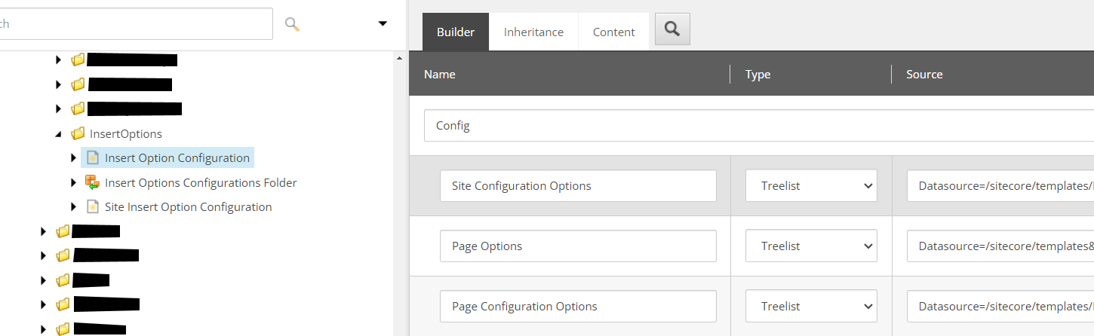The image size is (1094, 336).
Task: Click the Config section name field
Action: point(754,126)
